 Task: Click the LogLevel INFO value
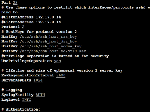[x=27, y=100]
